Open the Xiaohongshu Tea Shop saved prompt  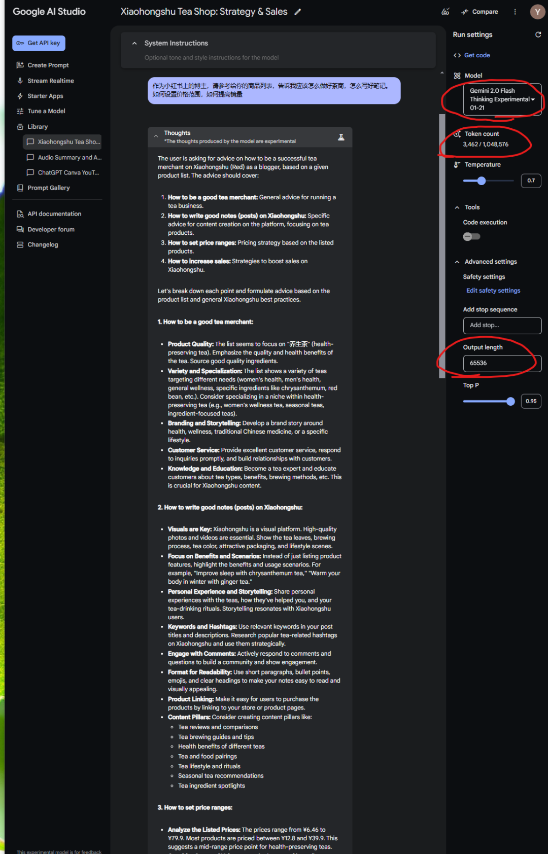click(x=62, y=142)
